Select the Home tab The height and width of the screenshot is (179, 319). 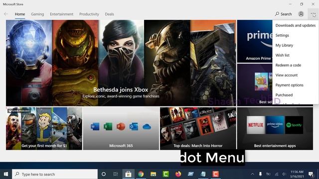pyautogui.click(x=20, y=14)
